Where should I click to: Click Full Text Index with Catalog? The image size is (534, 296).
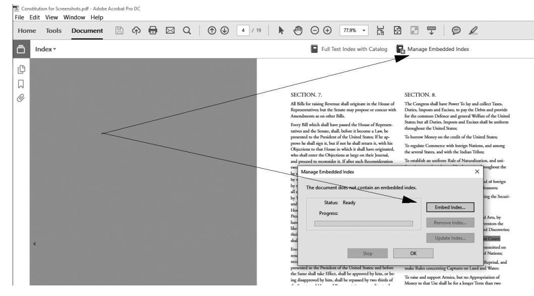click(350, 49)
